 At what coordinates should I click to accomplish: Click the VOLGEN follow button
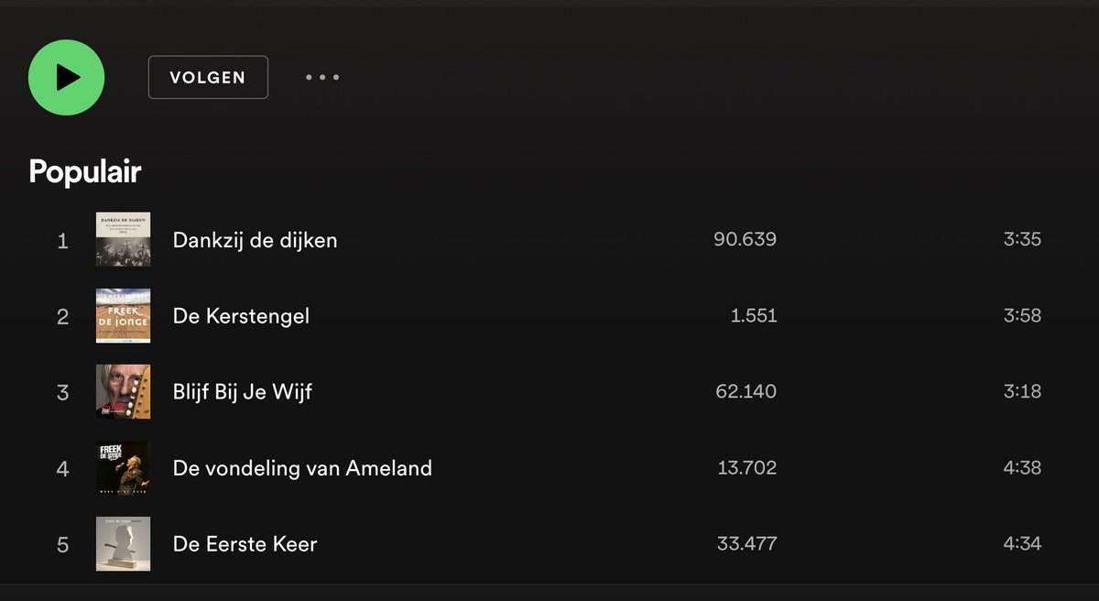tap(208, 77)
